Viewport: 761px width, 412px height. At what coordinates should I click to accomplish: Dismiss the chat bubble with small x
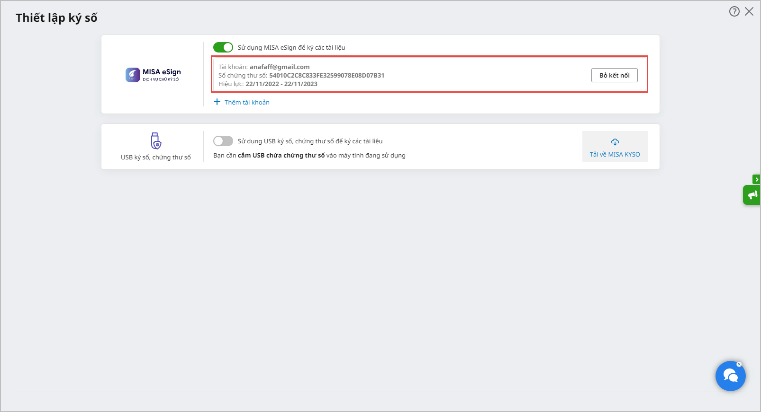click(x=739, y=364)
